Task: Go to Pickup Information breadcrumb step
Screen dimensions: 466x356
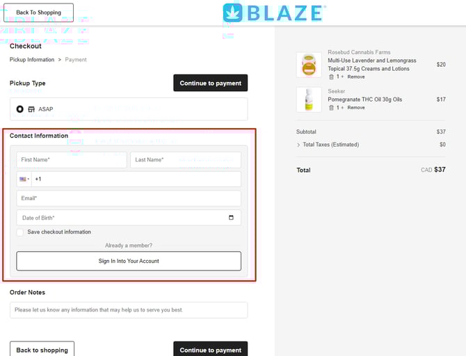Action: pos(32,60)
